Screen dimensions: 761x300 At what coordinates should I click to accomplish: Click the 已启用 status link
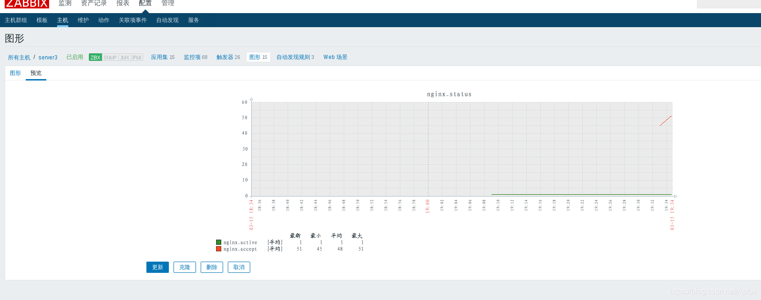(75, 57)
